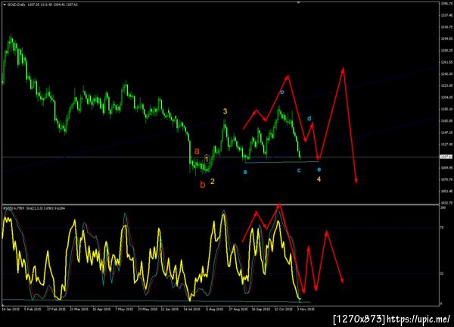Select the boxed yellow wave label '1'
Screen dimensions: 454x327
coord(207,159)
